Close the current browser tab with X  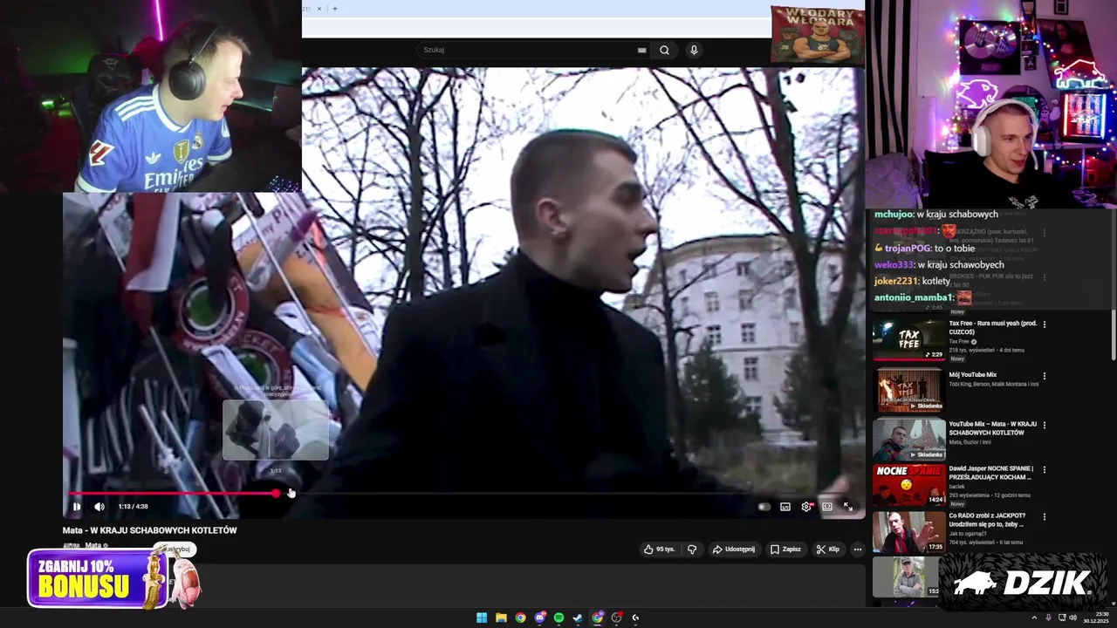tap(319, 9)
